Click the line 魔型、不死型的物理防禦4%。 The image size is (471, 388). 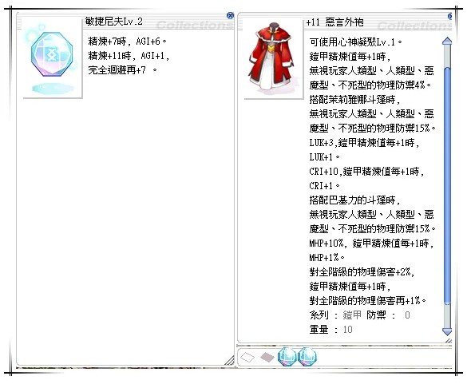370,85
